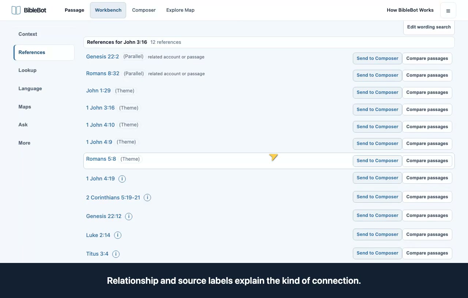Open the Romans 5:8 reference link
Image resolution: width=468 pixels, height=298 pixels.
tap(101, 159)
